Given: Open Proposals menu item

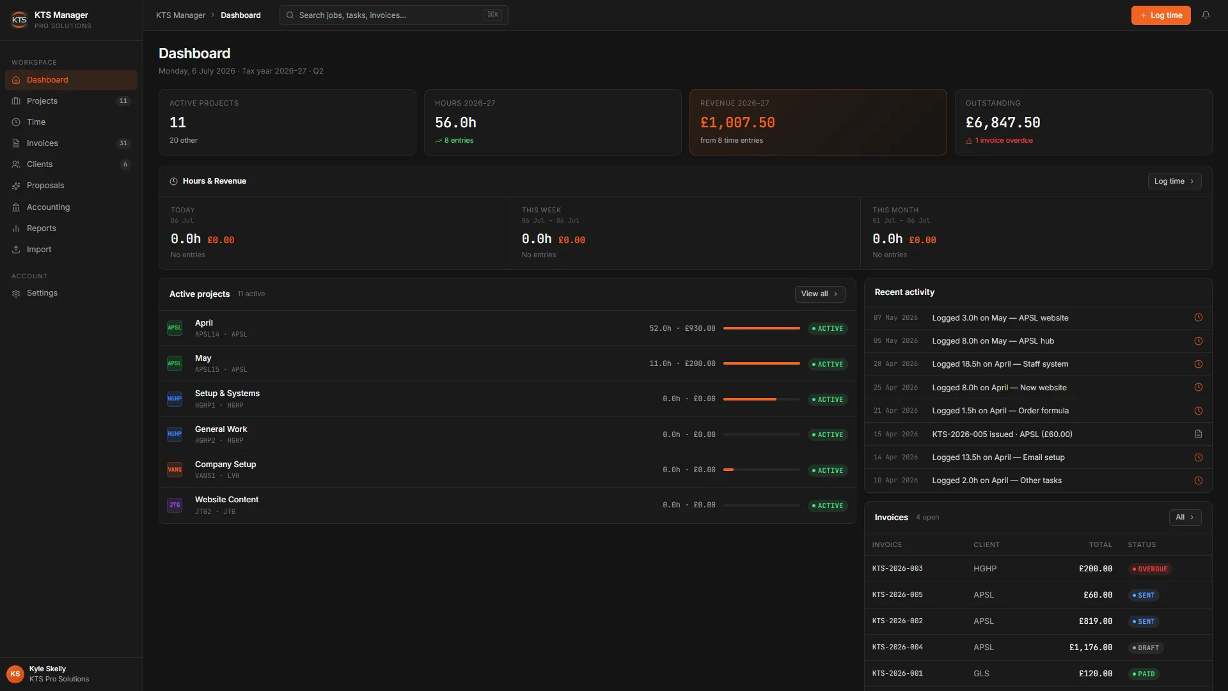Looking at the screenshot, I should [x=71, y=186].
